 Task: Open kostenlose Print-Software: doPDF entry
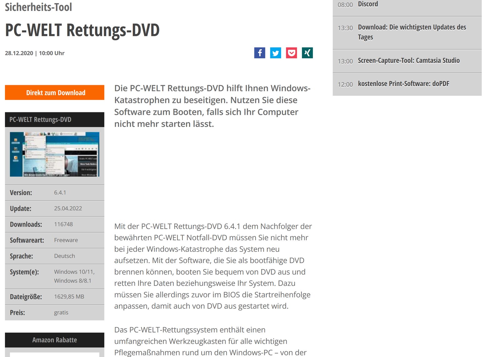(403, 84)
